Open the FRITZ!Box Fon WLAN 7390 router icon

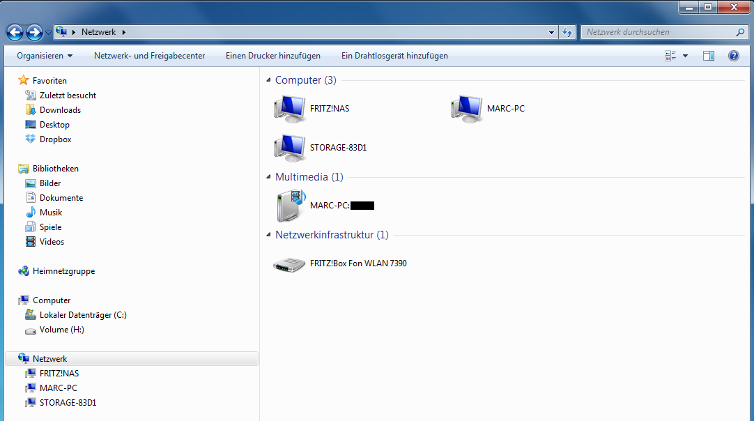pos(289,264)
